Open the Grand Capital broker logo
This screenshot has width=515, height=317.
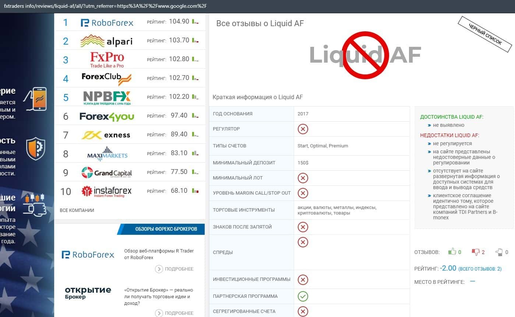point(107,173)
